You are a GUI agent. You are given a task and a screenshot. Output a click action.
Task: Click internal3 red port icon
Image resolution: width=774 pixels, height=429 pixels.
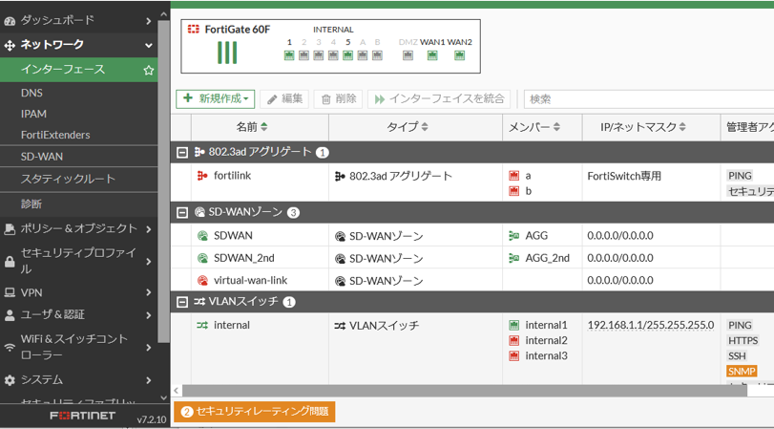pyautogui.click(x=513, y=355)
